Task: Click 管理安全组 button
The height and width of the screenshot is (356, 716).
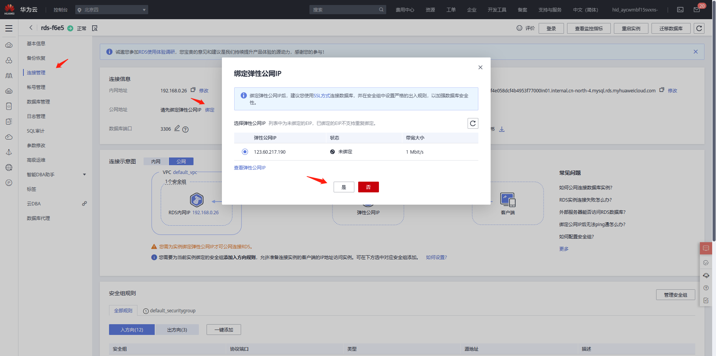Action: [676, 295]
